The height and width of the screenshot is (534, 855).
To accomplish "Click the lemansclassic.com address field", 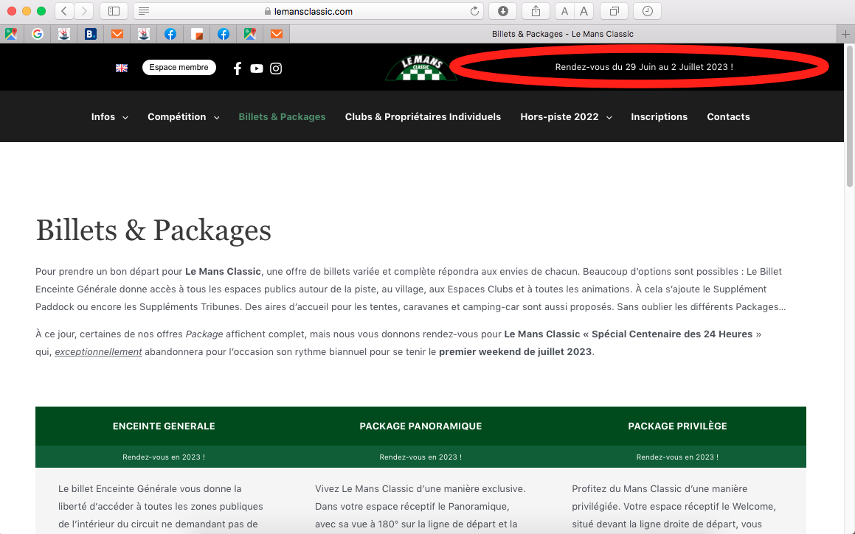I will pyautogui.click(x=308, y=11).
